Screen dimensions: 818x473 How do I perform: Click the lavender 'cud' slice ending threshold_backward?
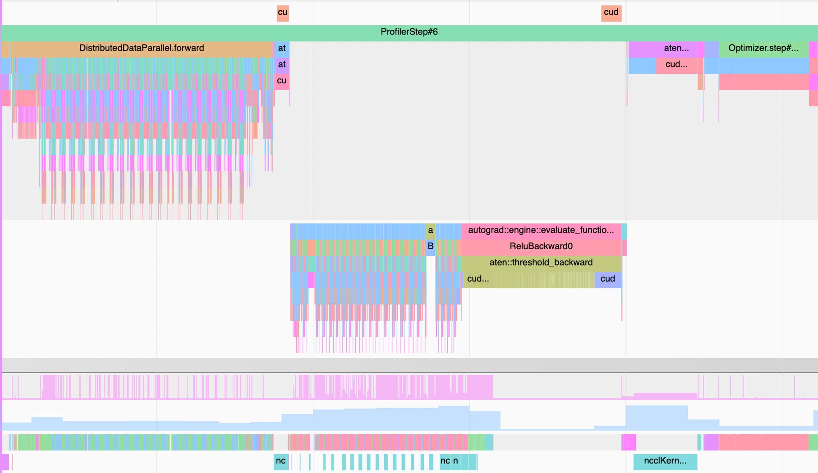point(607,279)
